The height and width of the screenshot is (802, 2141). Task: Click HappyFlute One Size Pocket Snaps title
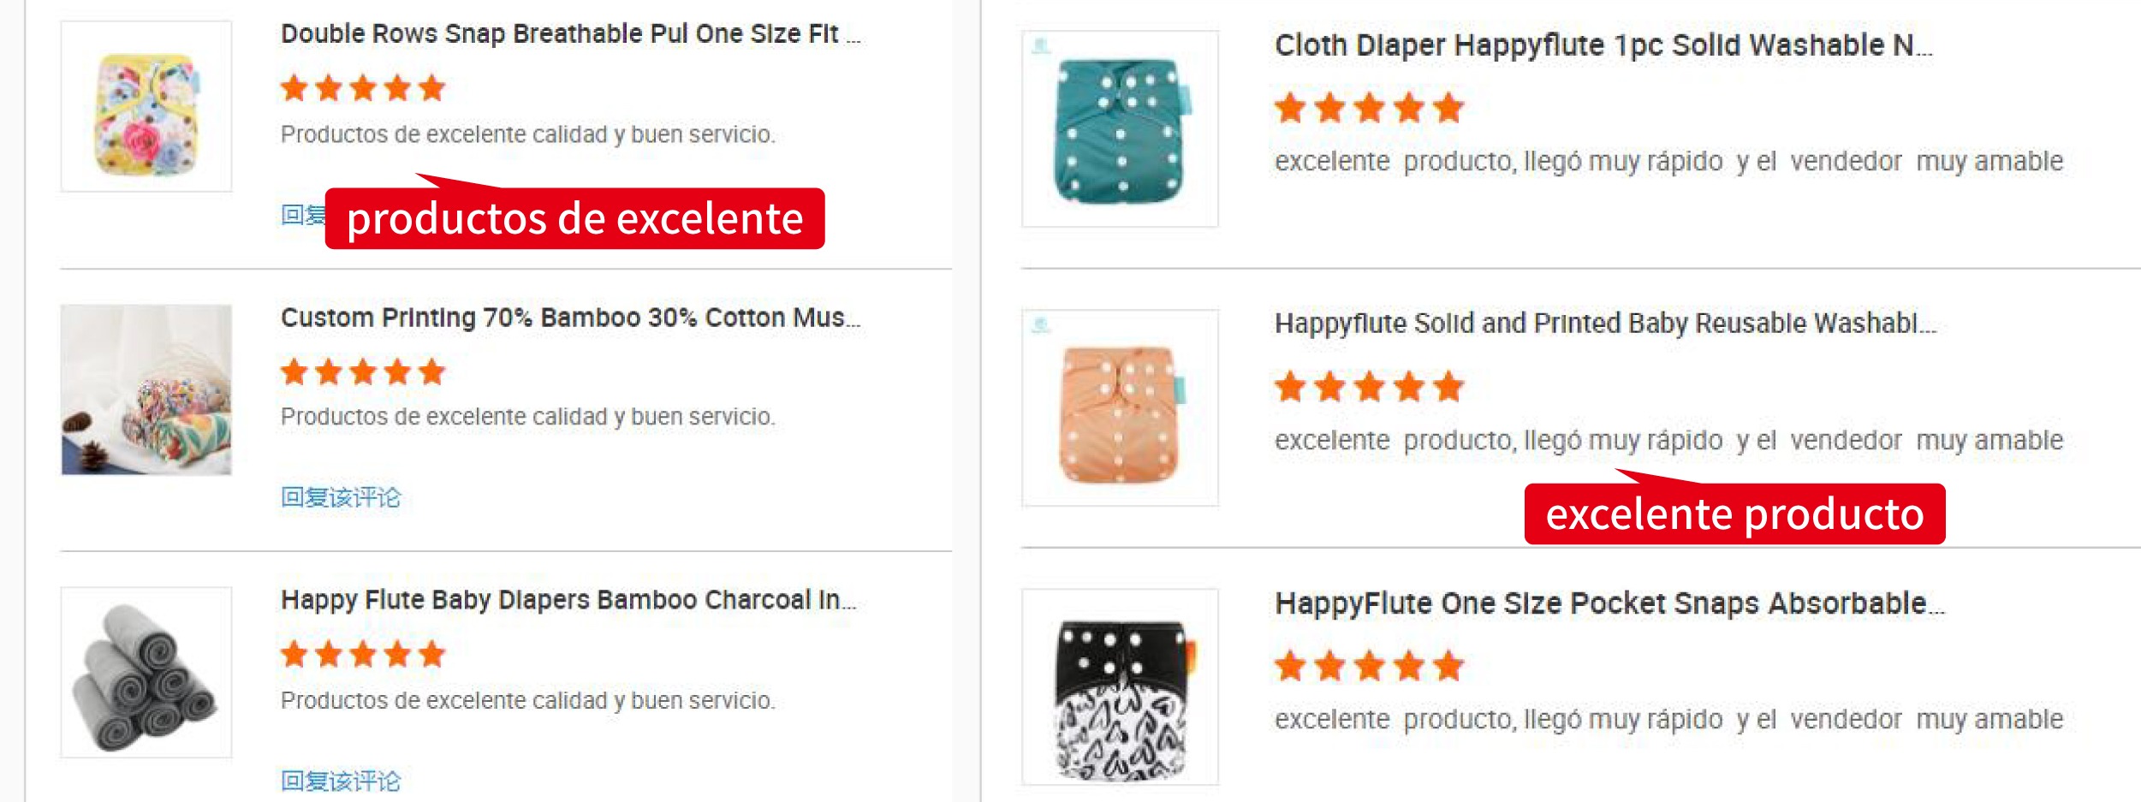1609,603
